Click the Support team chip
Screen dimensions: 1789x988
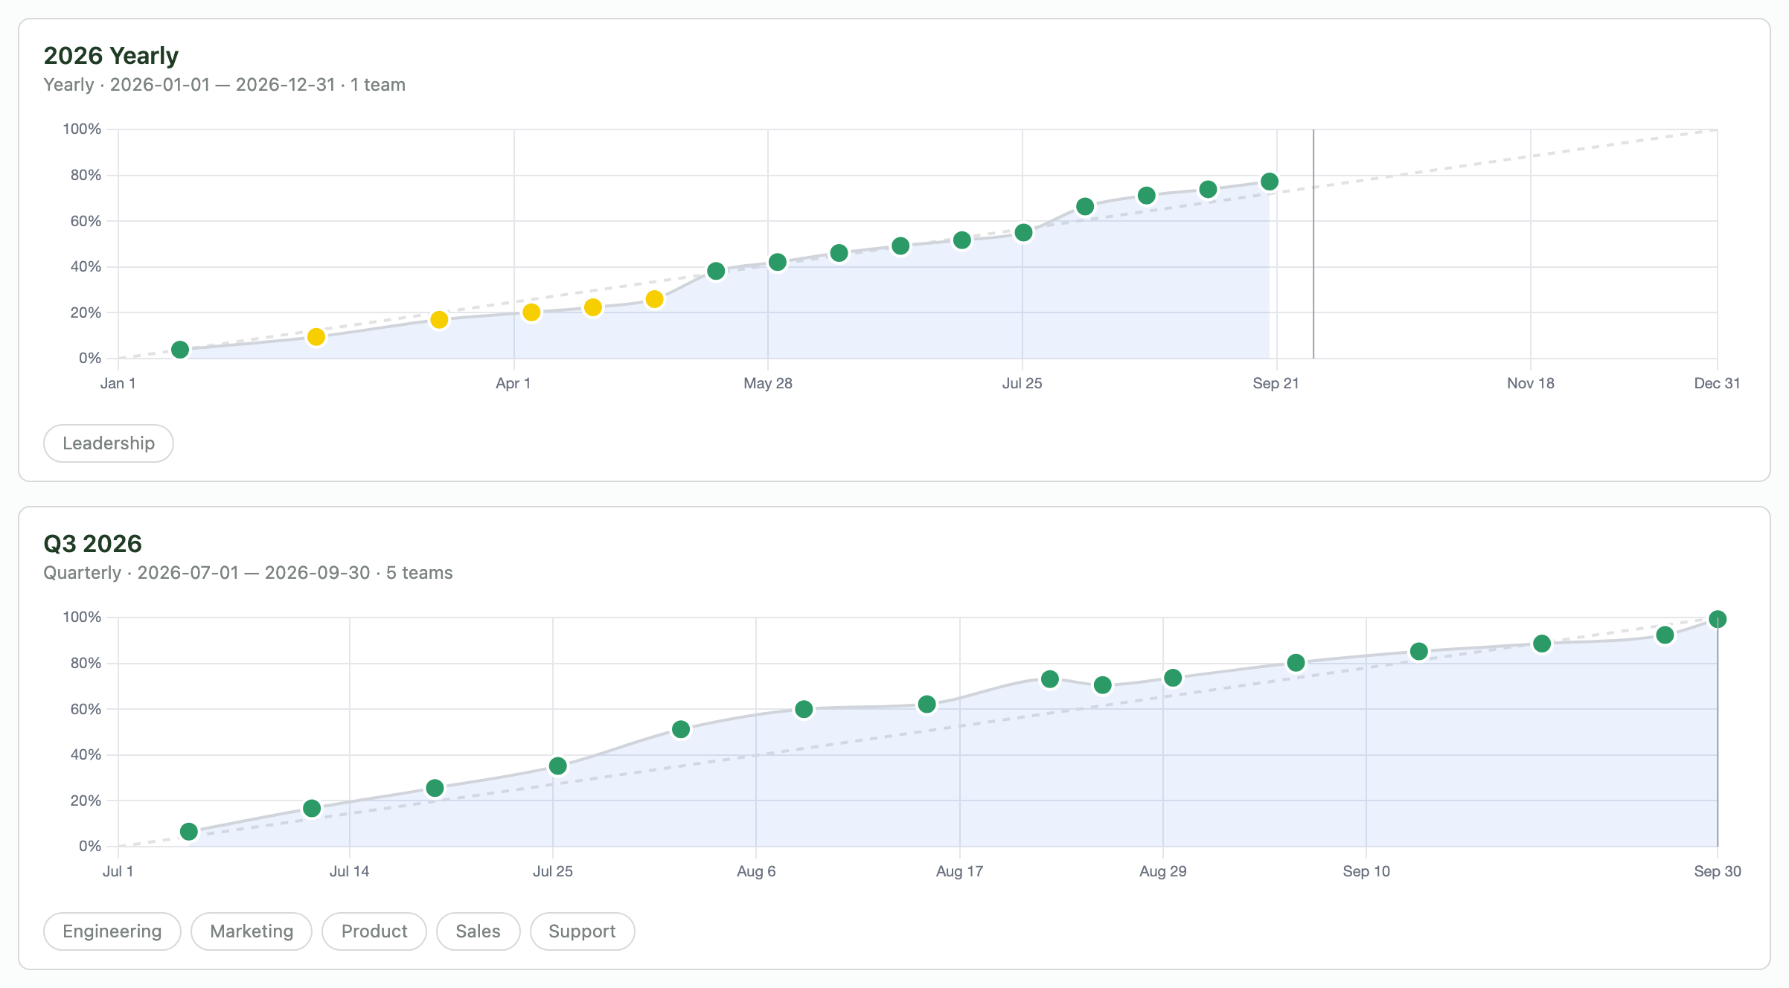click(582, 931)
